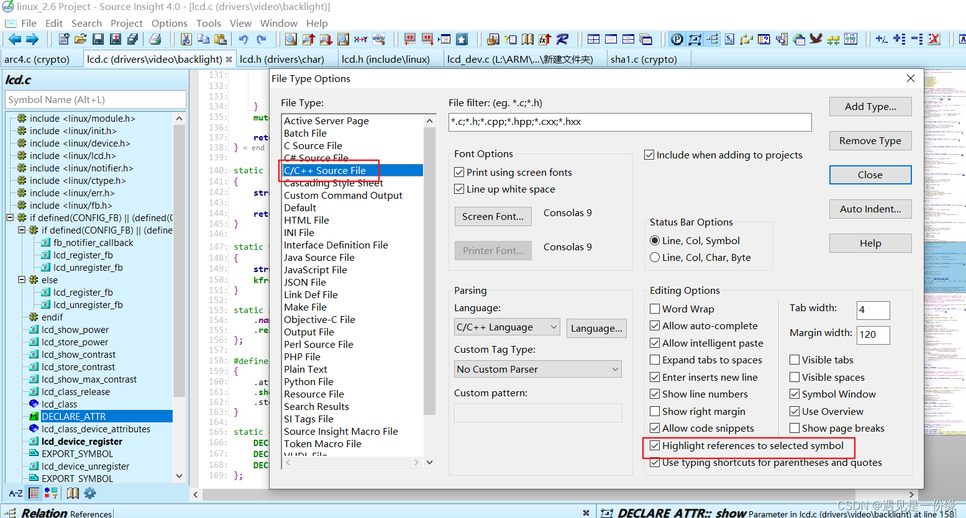Open the Custom Tag Type dropdown

614,369
